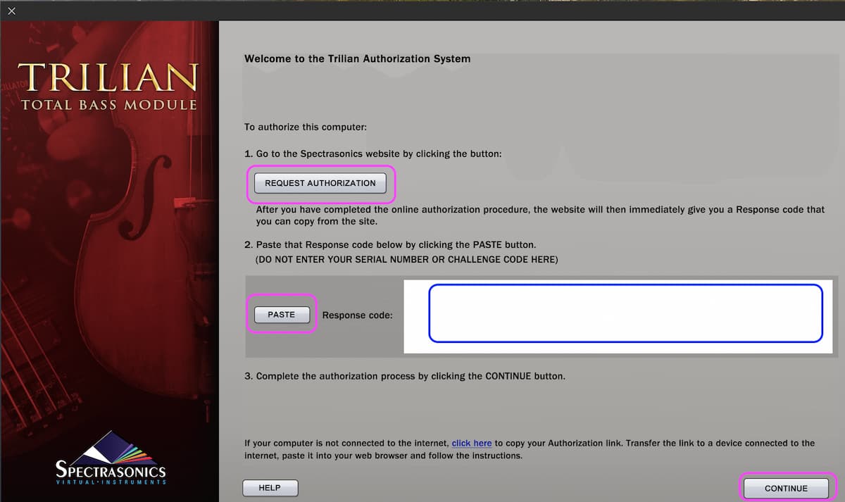Click step 1 "Go to the Spectrasonics website" text

click(373, 153)
